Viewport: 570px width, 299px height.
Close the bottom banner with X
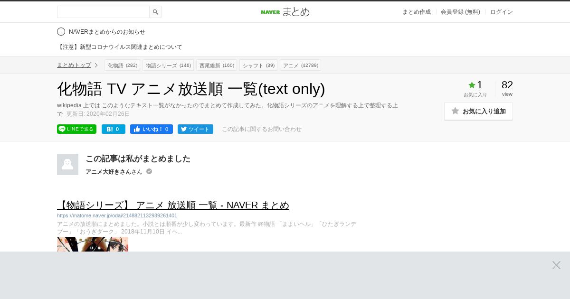(556, 265)
